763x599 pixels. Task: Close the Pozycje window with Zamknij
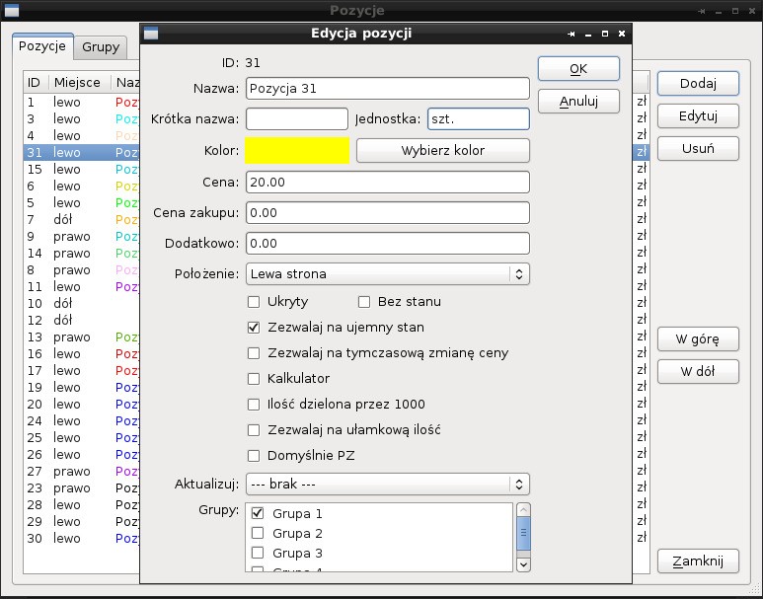[698, 562]
